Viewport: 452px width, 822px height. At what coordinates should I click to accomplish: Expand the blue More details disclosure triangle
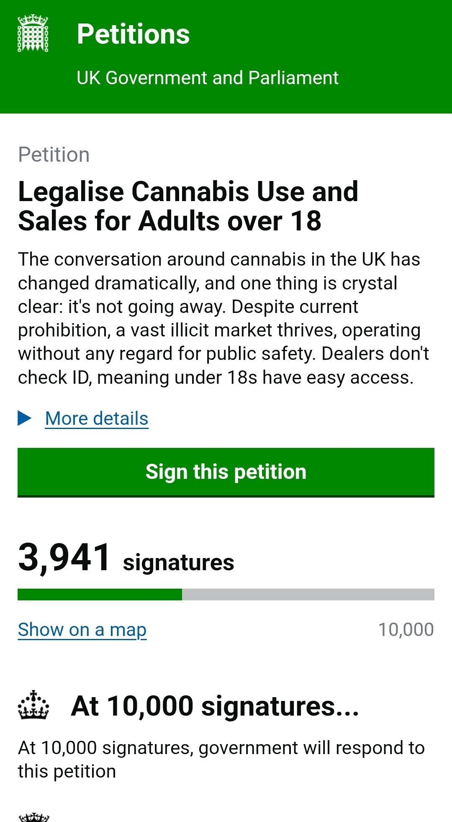pos(25,418)
